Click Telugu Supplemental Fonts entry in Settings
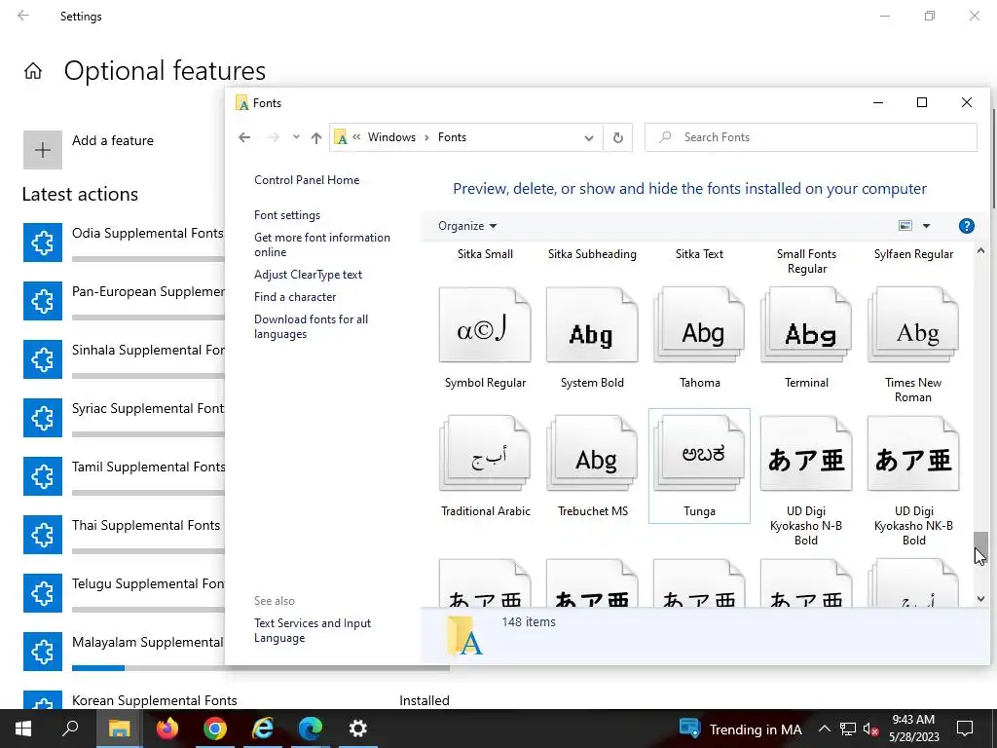Screen dimensions: 997x748 (x=148, y=584)
